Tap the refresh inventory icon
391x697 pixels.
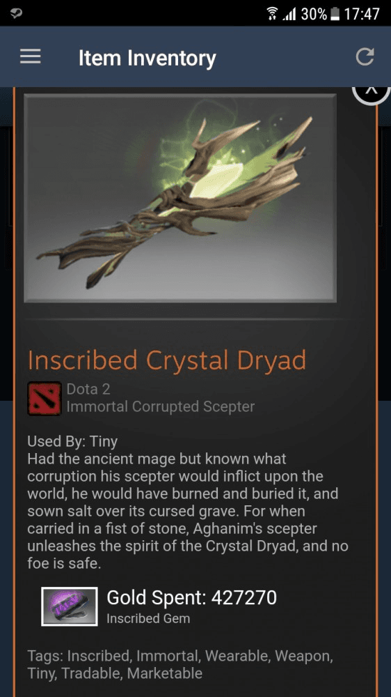(x=365, y=57)
